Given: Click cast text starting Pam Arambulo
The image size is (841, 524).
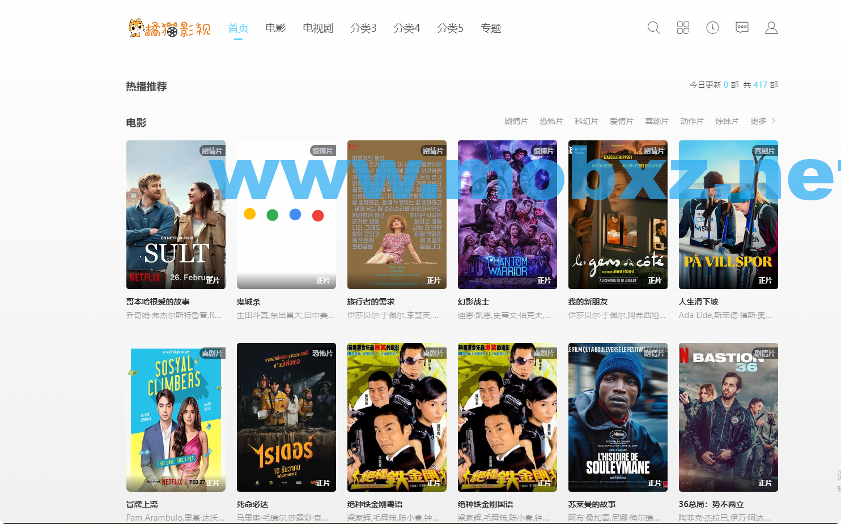Looking at the screenshot, I should click(x=175, y=518).
